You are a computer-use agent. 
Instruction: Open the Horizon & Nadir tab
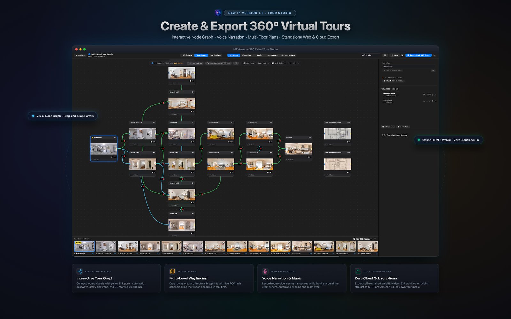click(x=288, y=55)
